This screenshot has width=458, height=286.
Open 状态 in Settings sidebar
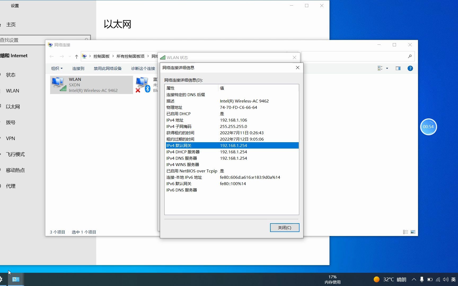tap(11, 75)
